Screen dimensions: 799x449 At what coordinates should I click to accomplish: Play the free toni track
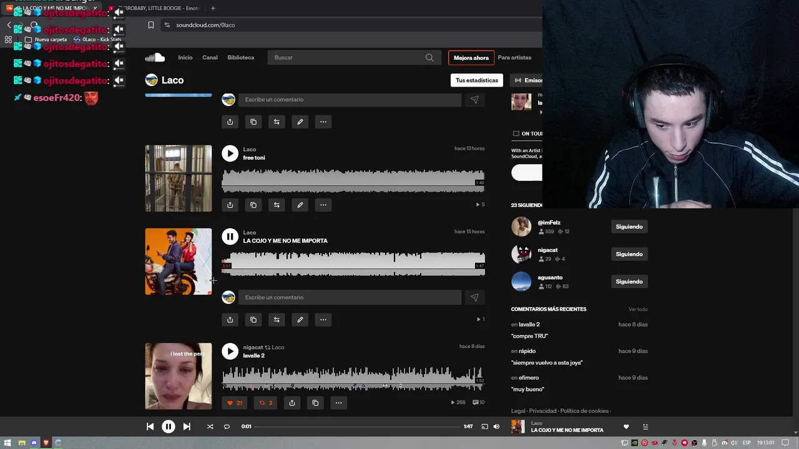click(230, 153)
